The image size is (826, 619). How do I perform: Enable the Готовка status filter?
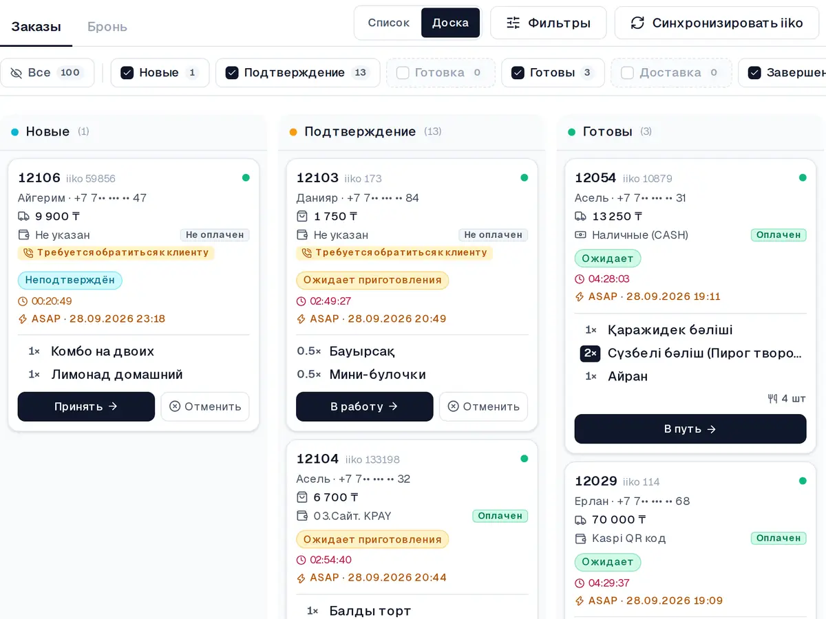coord(403,73)
